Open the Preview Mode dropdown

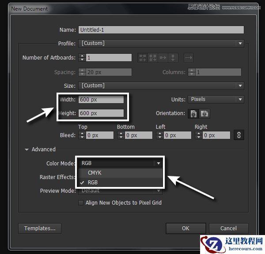pos(120,191)
